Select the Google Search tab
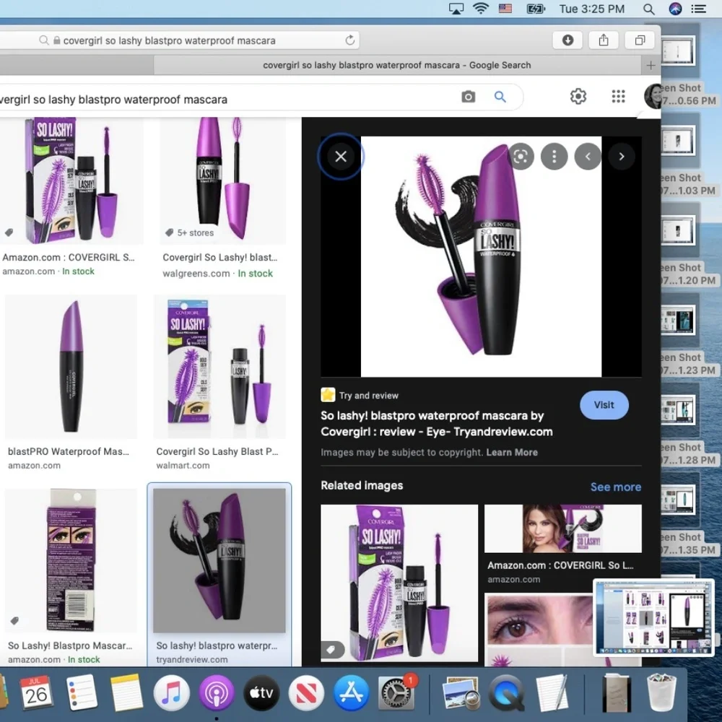722x722 pixels. click(397, 66)
